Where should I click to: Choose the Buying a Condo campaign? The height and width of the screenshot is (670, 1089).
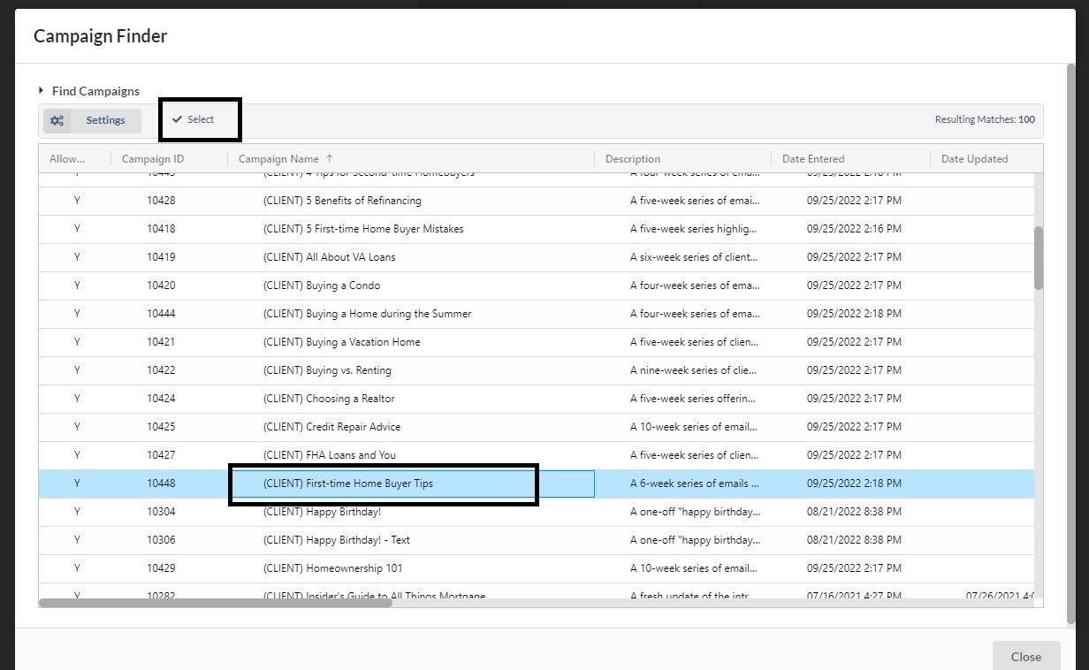322,286
